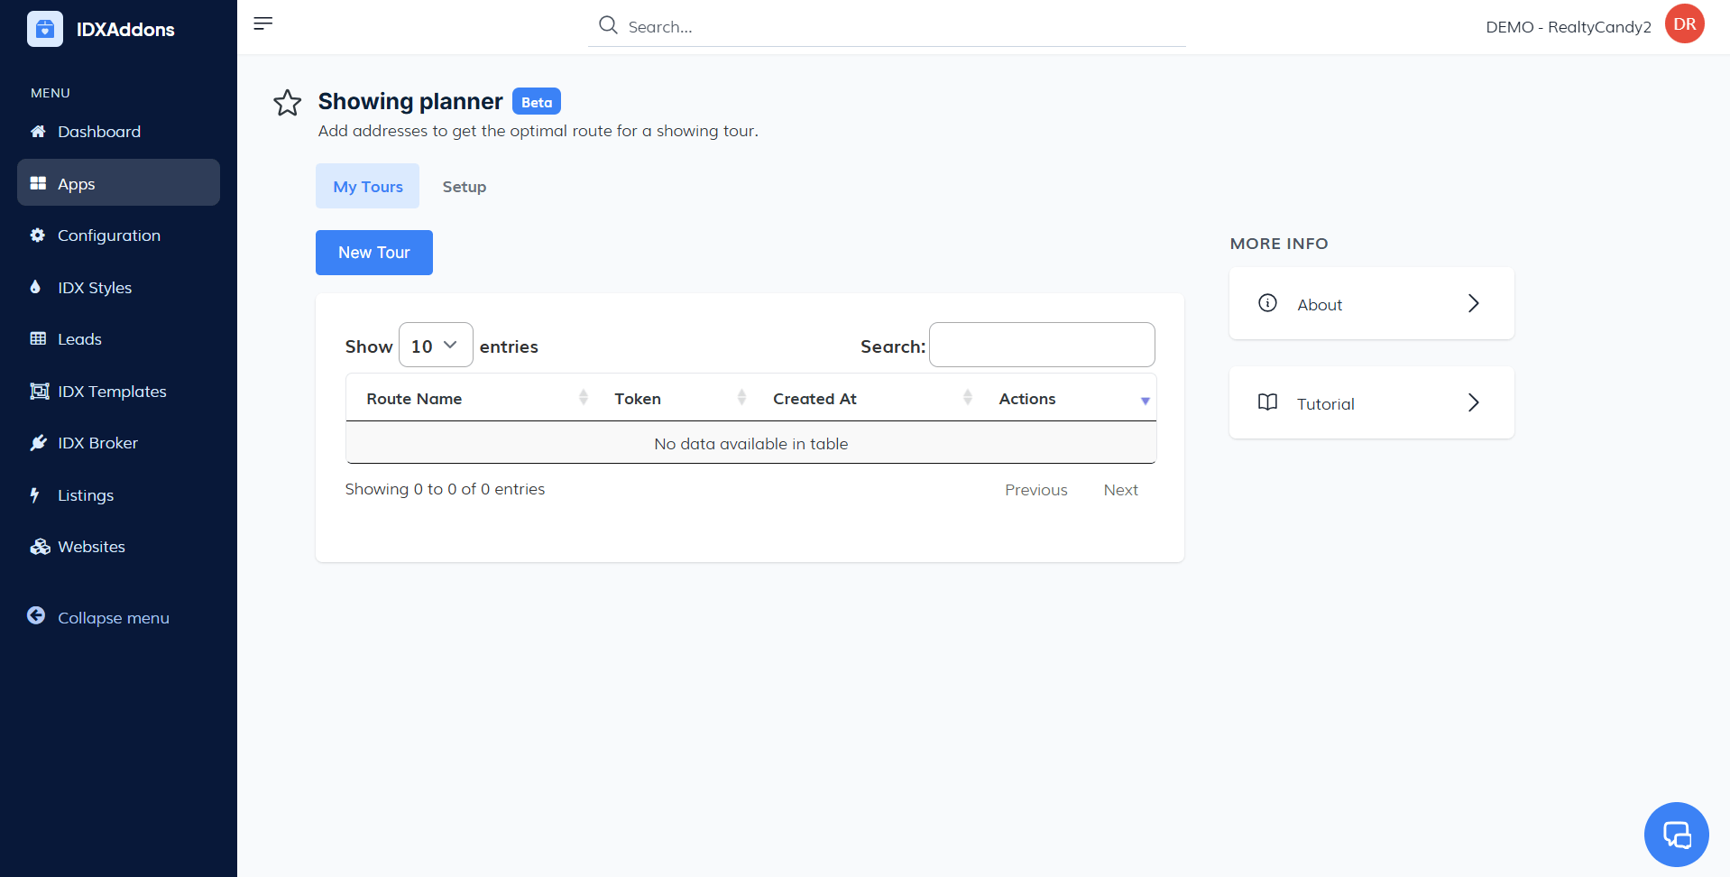Click the About info circle icon

point(1267,303)
